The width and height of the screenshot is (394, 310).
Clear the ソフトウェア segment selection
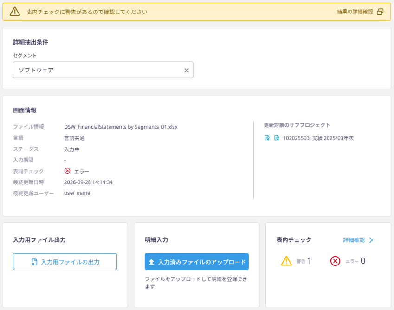[187, 71]
